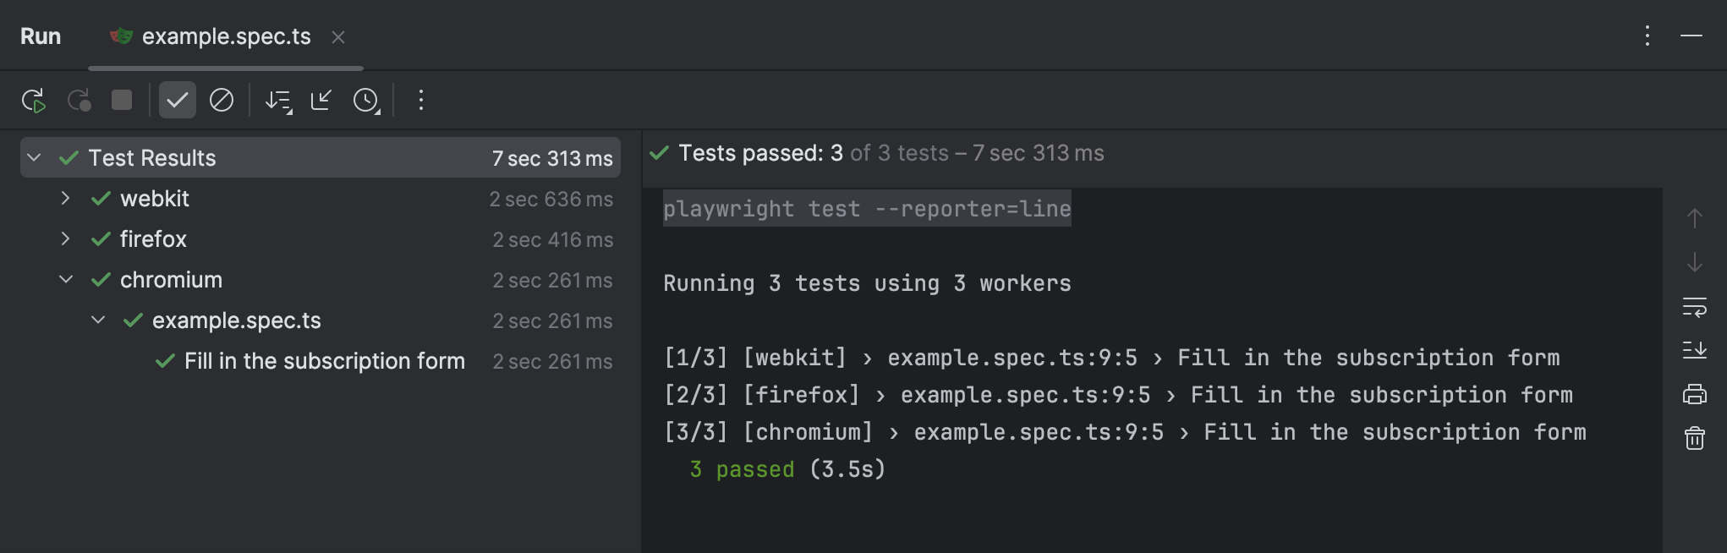1727x553 pixels.
Task: Select the Run tool window title
Action: pos(41,36)
